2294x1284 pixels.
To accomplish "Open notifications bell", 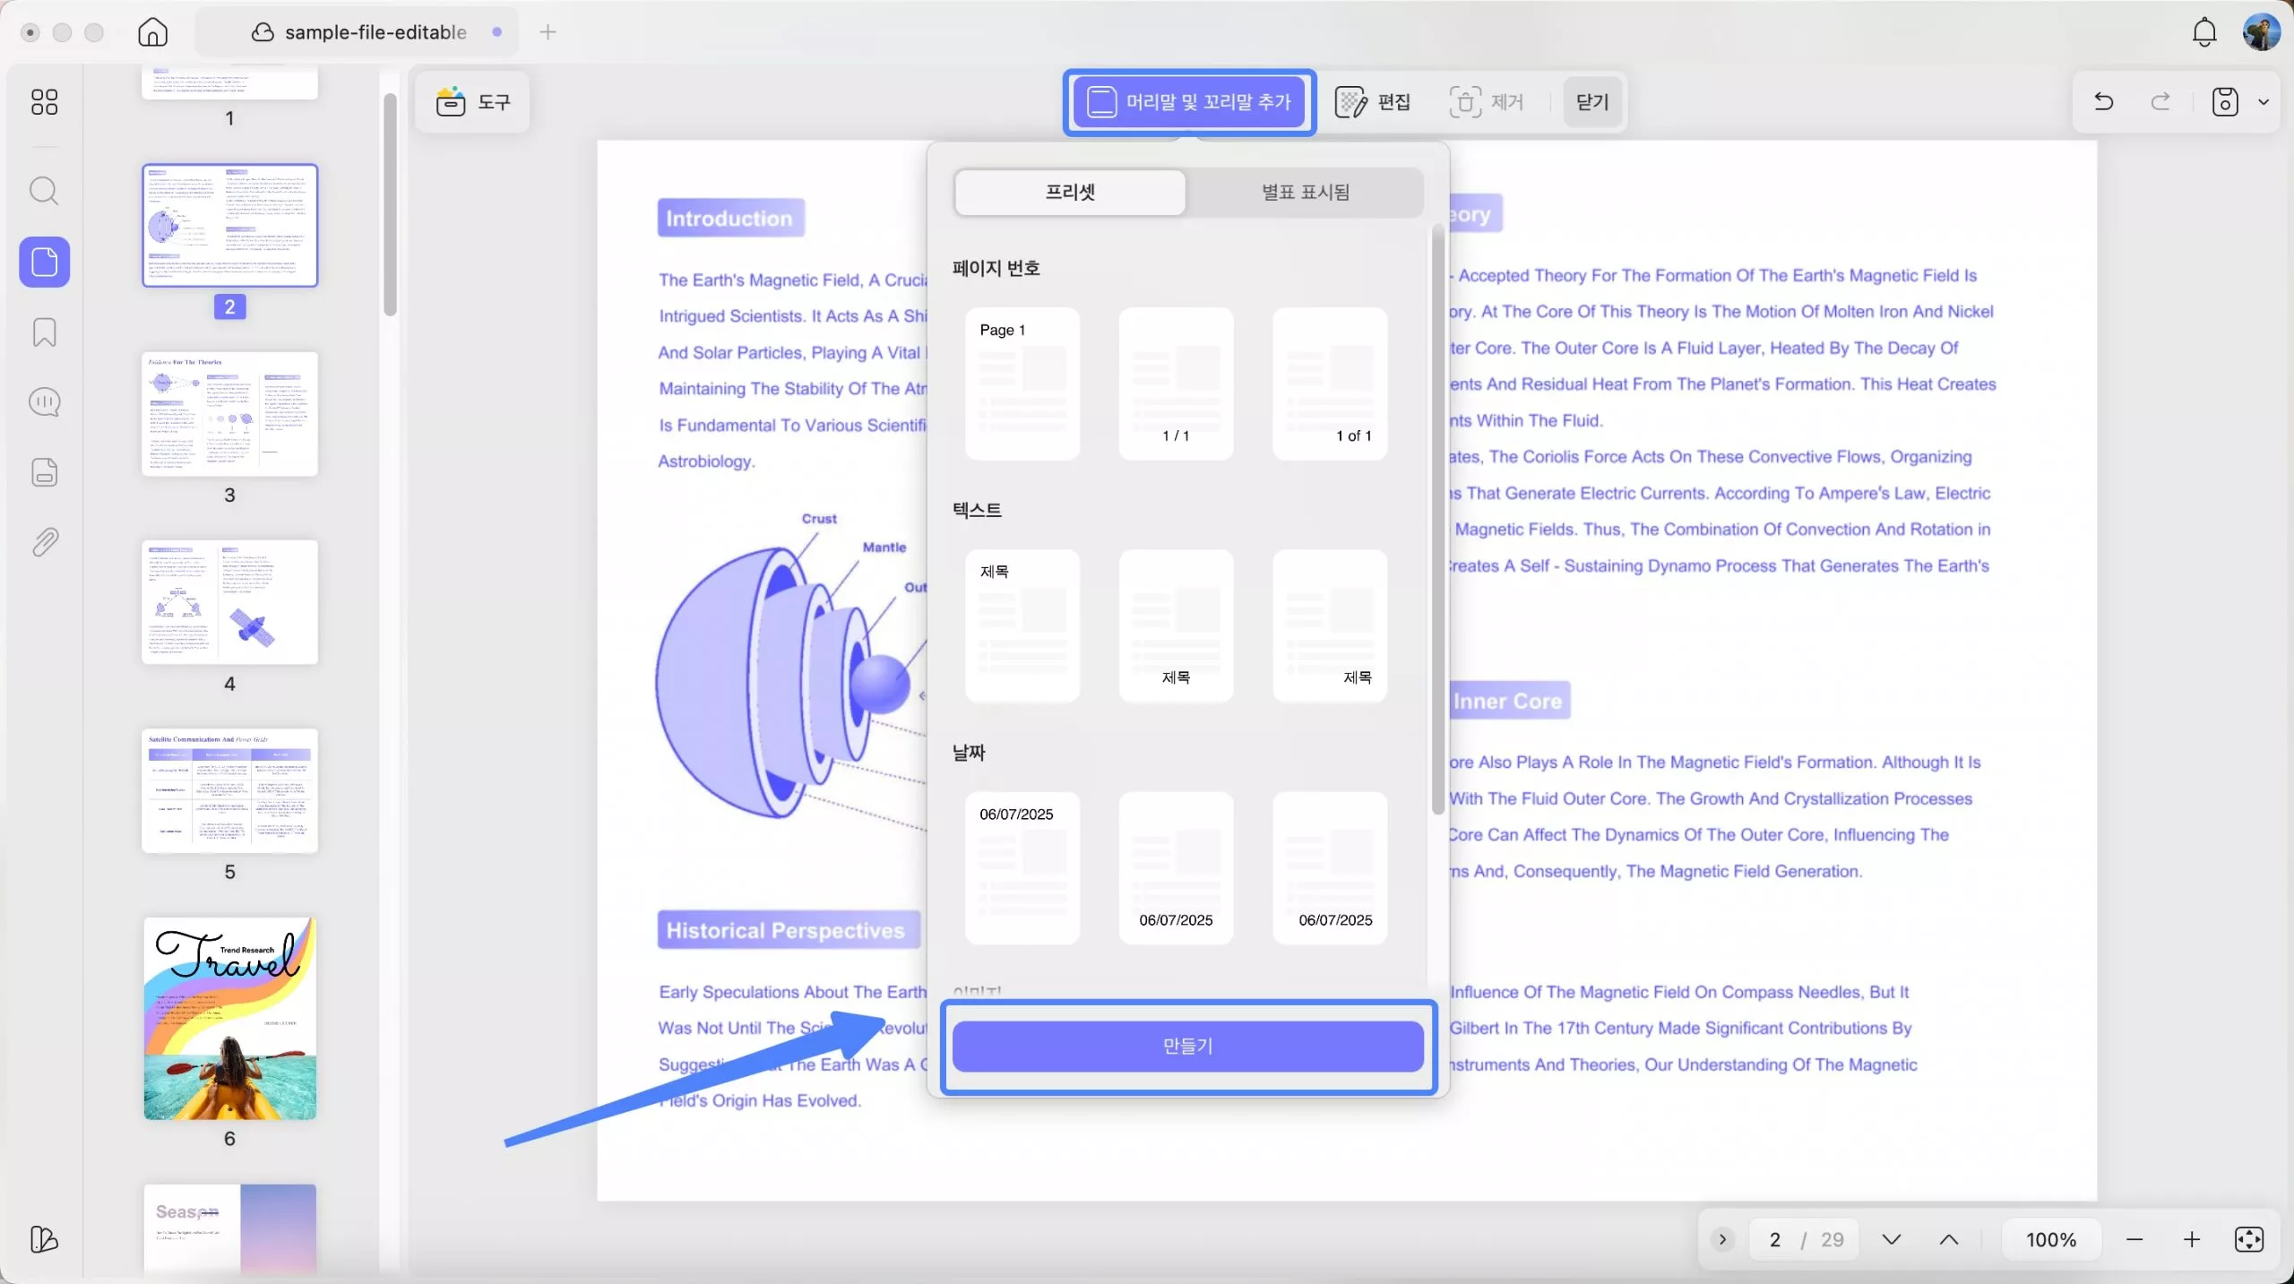I will point(2204,32).
